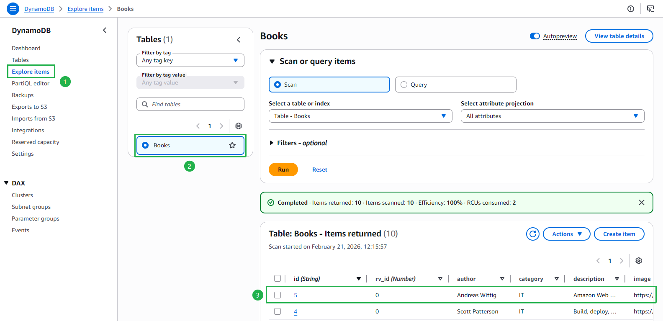Sort by category column arrow
Image resolution: width=663 pixels, height=321 pixels.
coord(557,279)
